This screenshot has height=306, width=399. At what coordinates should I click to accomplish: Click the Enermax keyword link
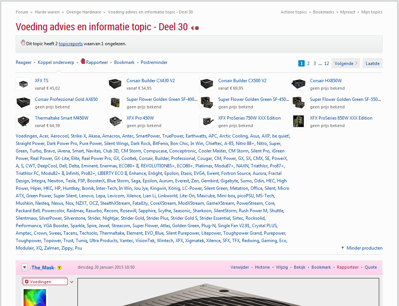[x=109, y=166]
